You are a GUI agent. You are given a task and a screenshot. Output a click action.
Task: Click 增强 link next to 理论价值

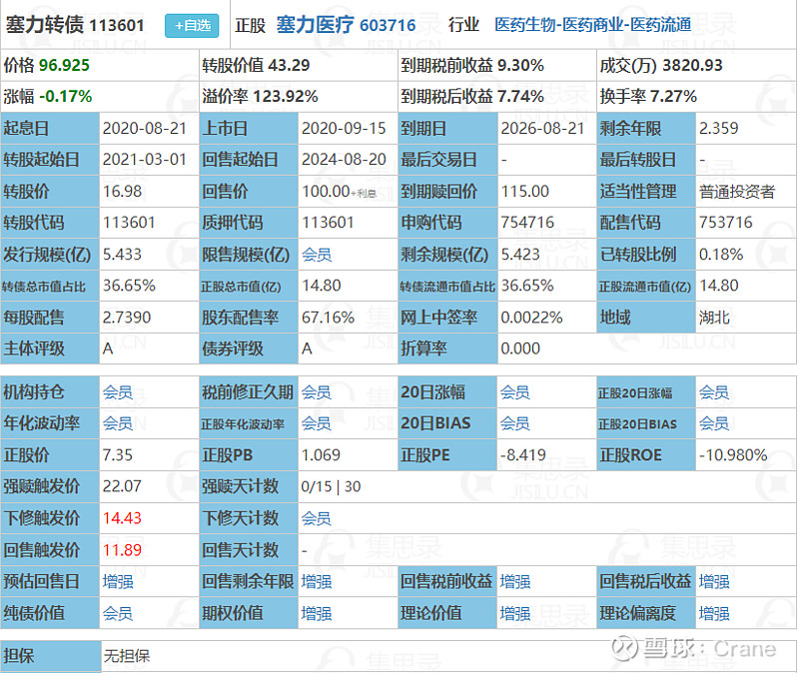(515, 613)
